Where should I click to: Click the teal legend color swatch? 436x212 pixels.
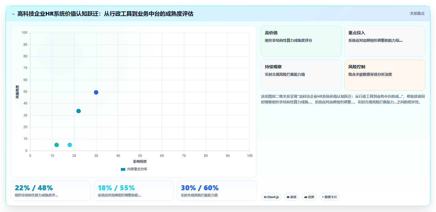tap(123, 169)
